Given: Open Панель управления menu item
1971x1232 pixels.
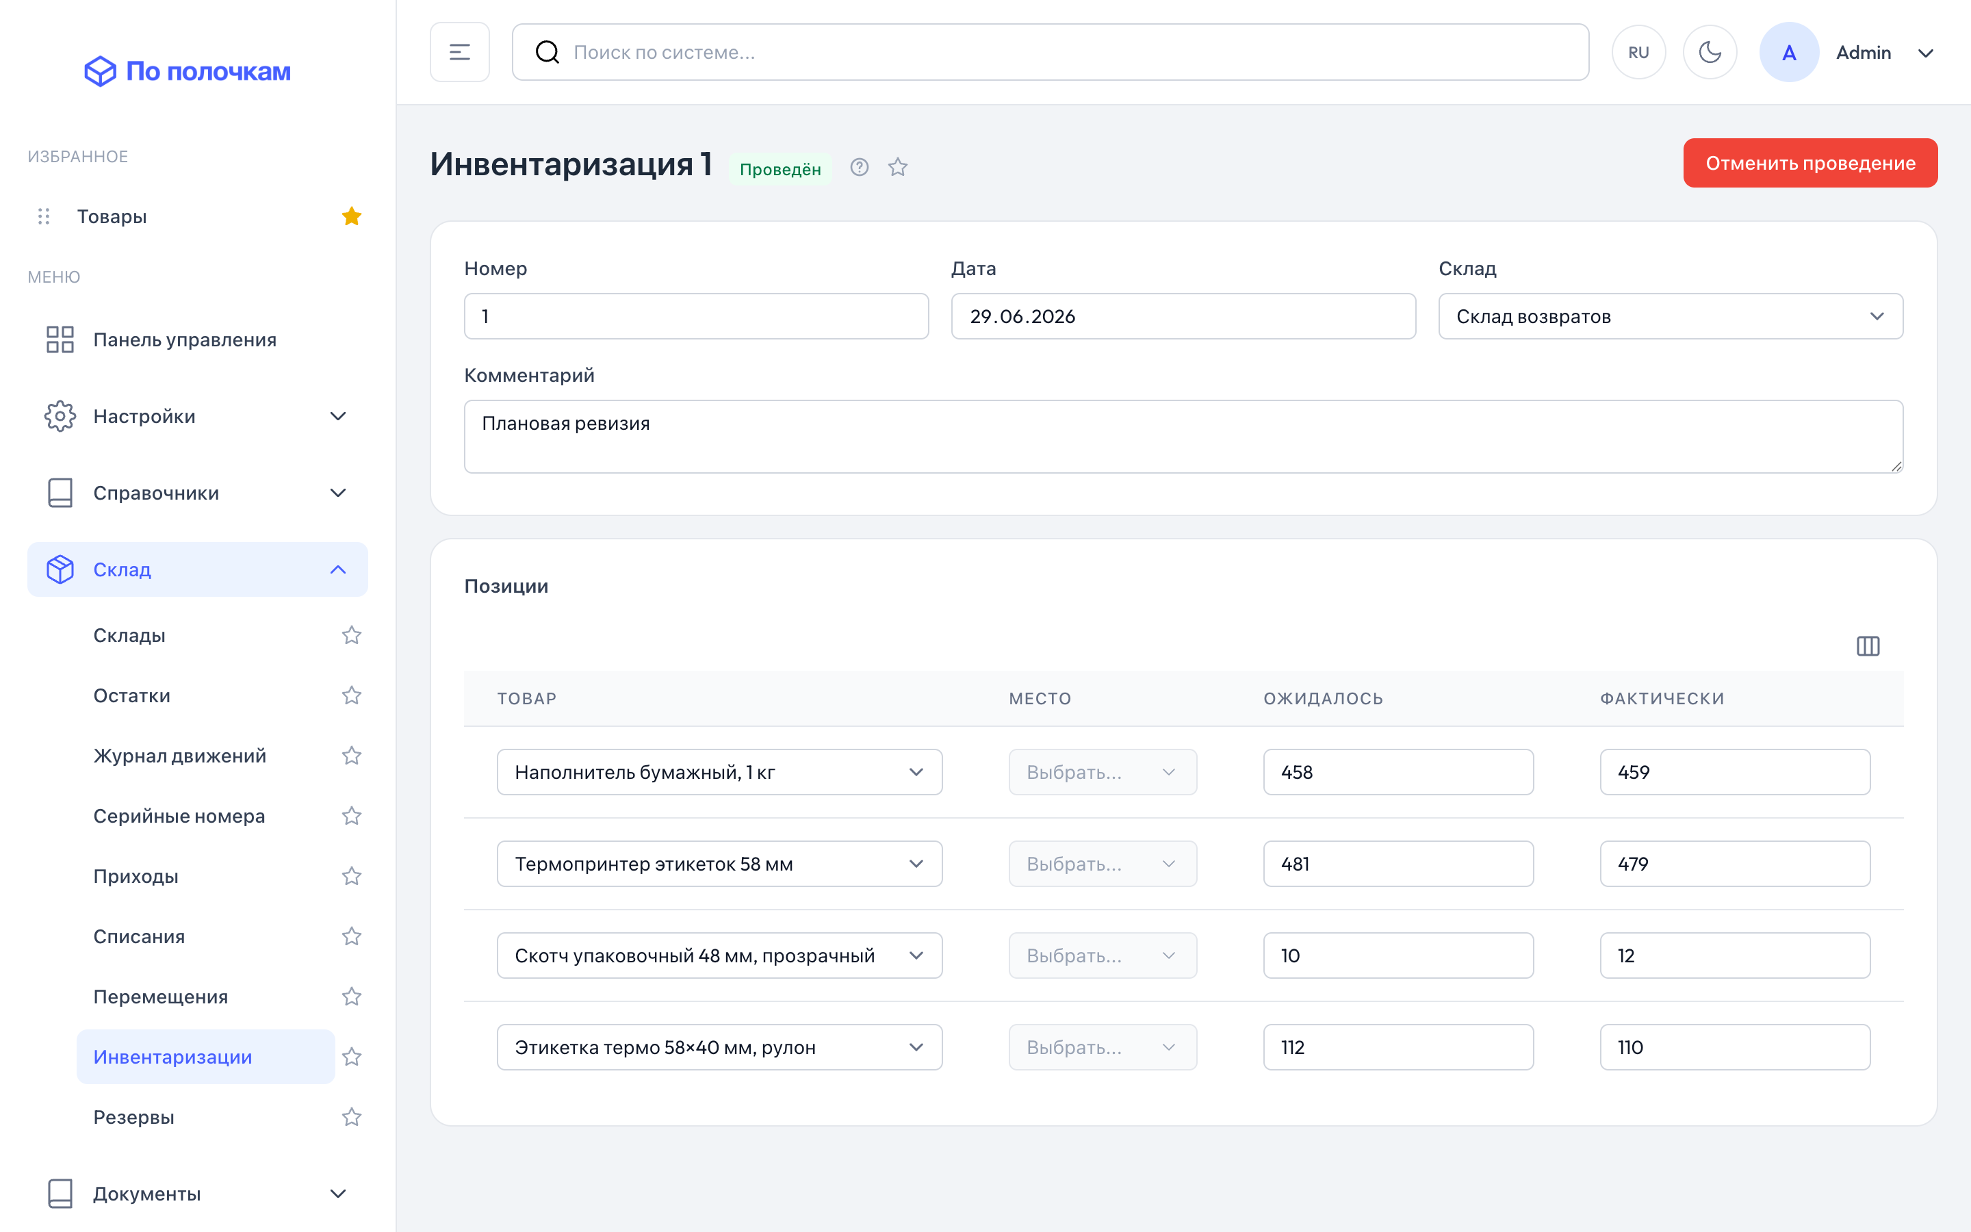Looking at the screenshot, I should [198, 339].
